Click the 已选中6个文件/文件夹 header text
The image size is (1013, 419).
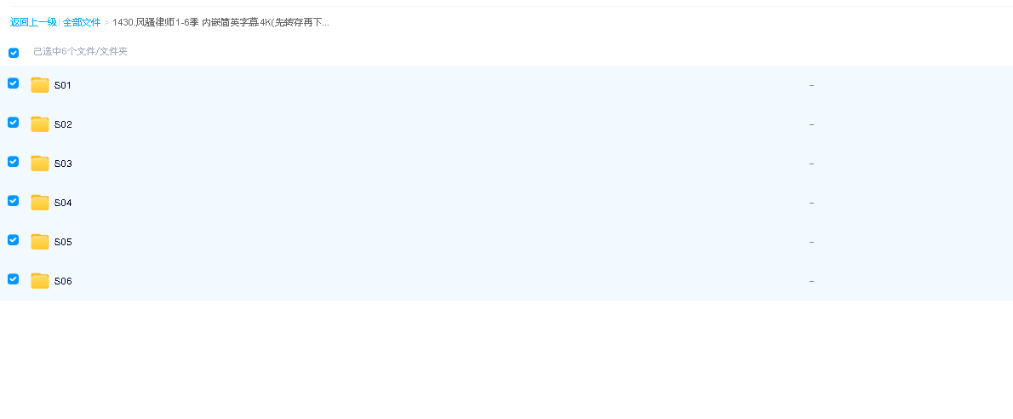(80, 52)
